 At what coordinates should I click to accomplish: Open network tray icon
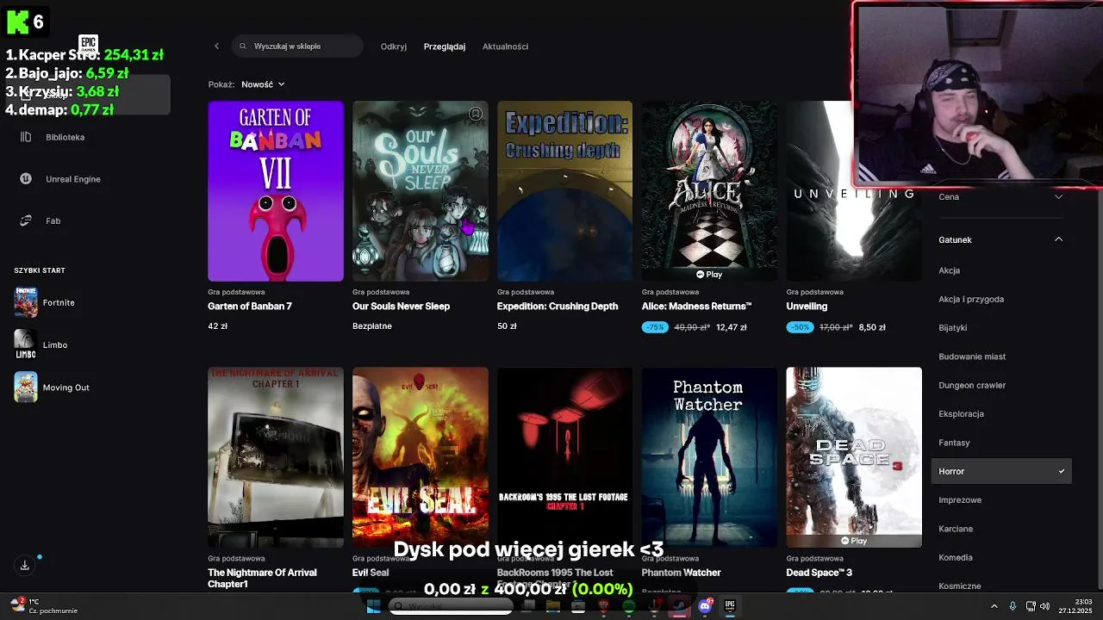click(1031, 606)
